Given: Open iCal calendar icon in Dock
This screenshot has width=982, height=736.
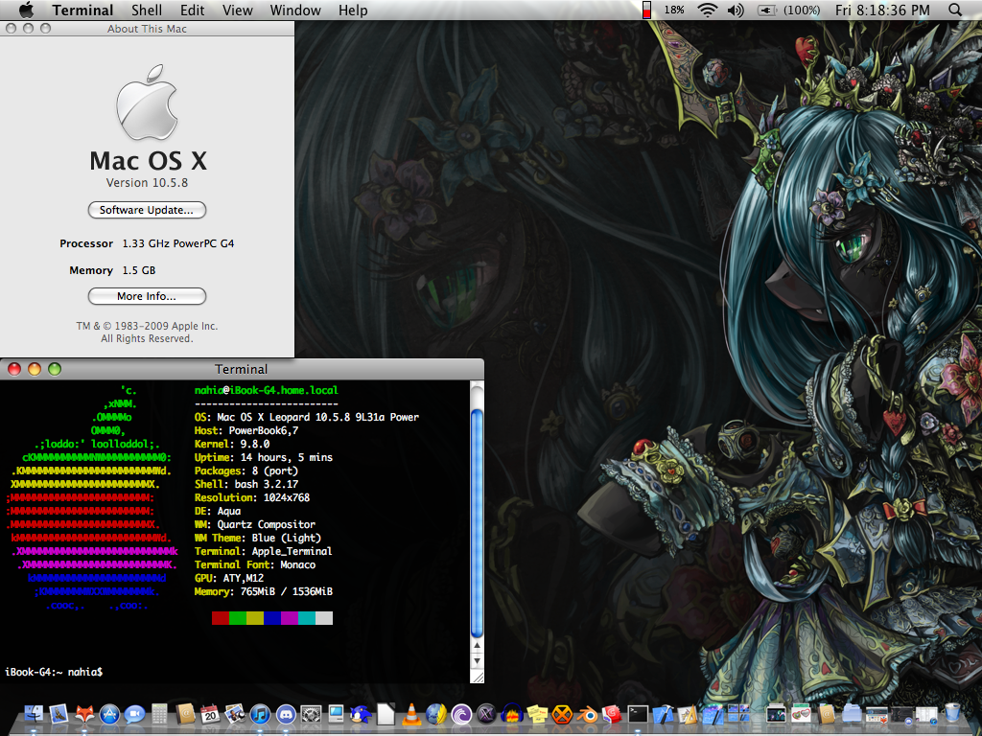Looking at the screenshot, I should [x=210, y=714].
